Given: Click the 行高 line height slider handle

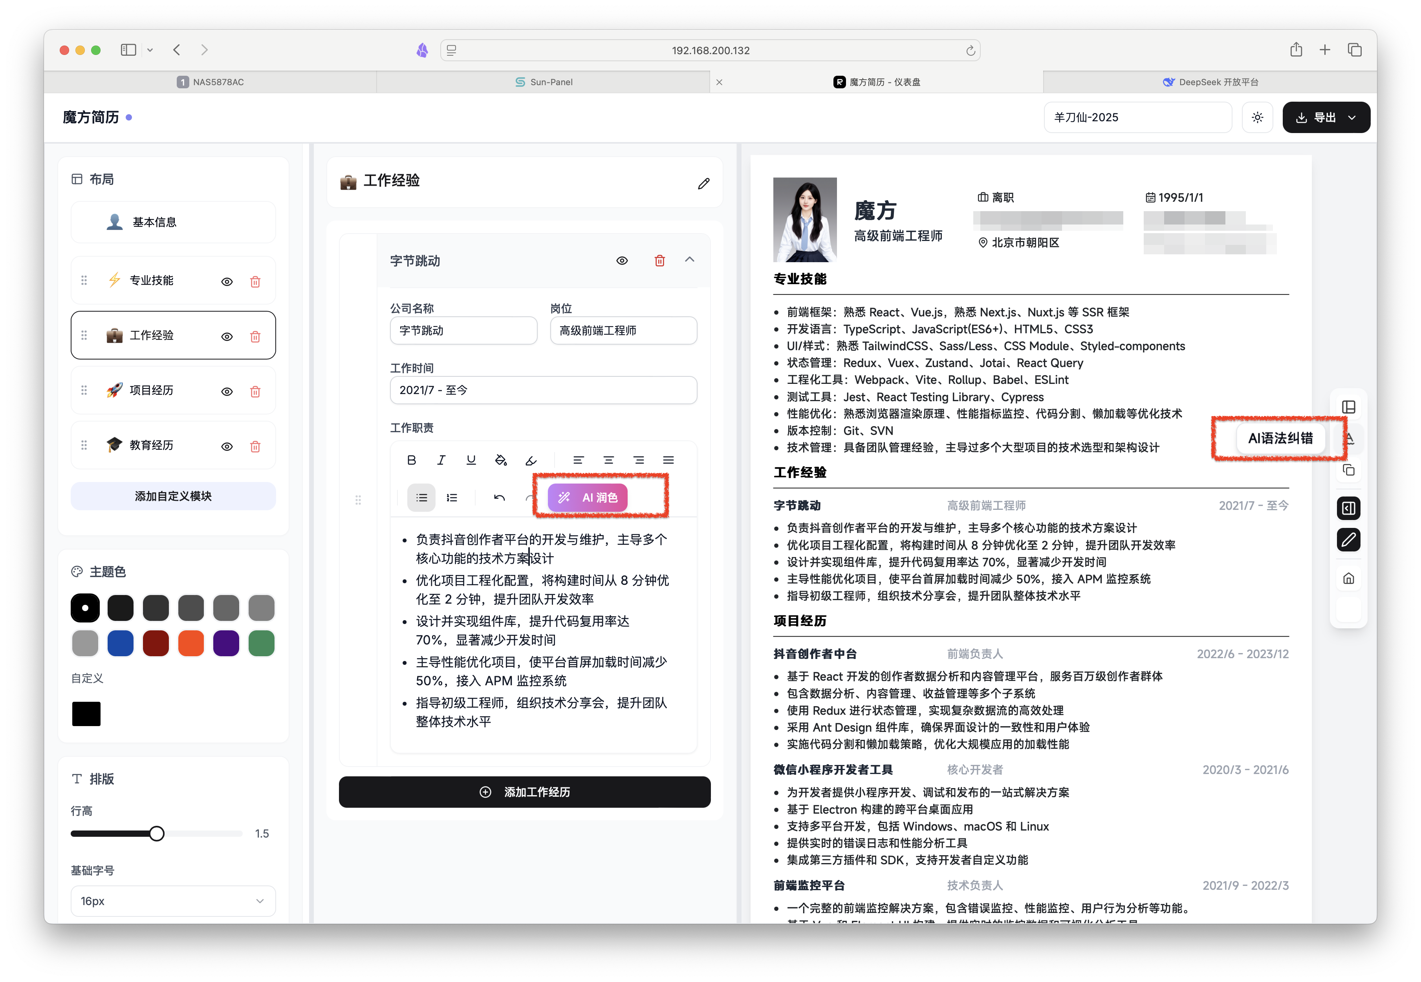Looking at the screenshot, I should (x=156, y=834).
